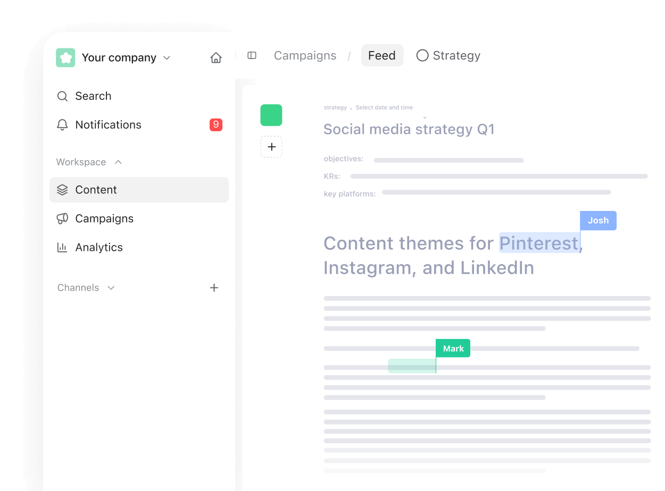Screen dimensions: 665x491
Task: Click Select date and time link
Action: [384, 107]
